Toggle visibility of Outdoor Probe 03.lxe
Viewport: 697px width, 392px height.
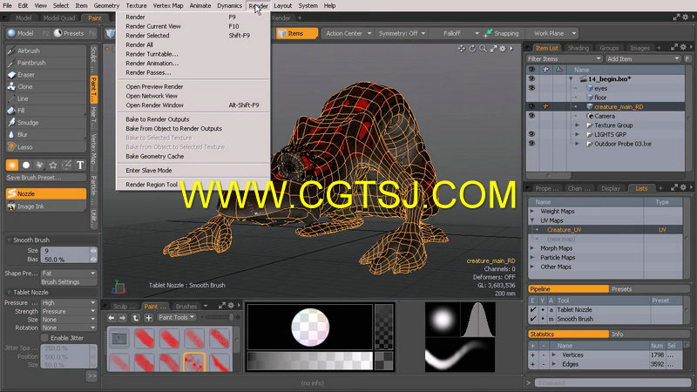(x=531, y=144)
